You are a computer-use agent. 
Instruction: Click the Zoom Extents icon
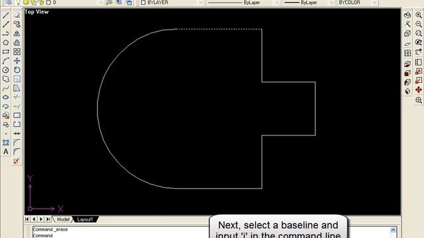(419, 100)
